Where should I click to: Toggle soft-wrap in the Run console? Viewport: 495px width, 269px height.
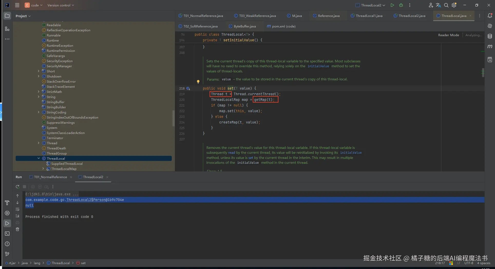[17, 209]
